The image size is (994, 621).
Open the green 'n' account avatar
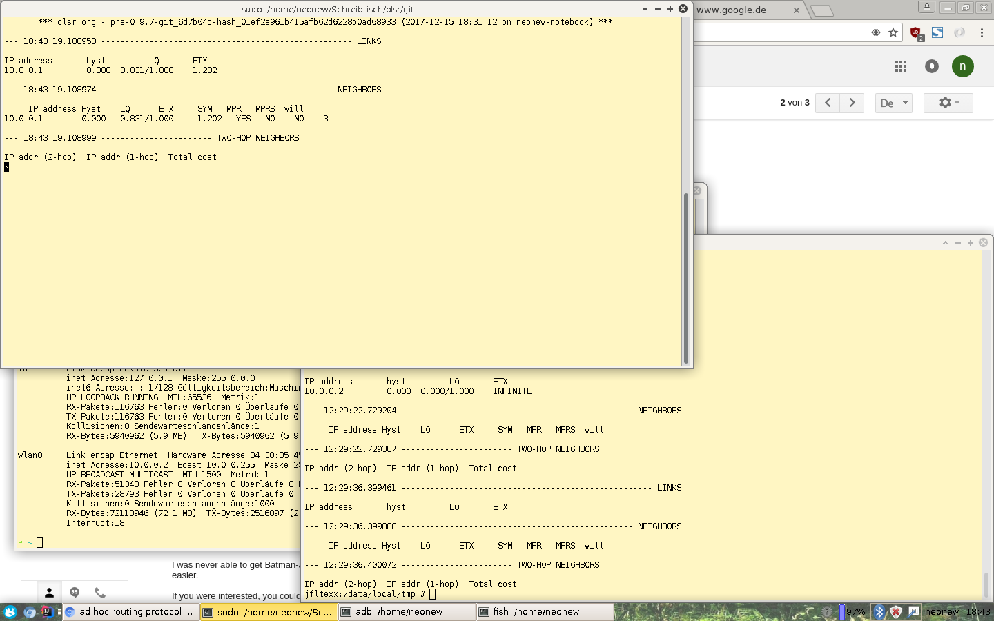[963, 66]
